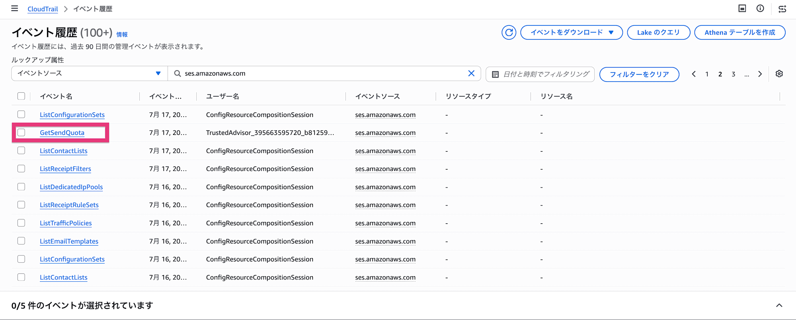Go to previous page arrow
Image resolution: width=796 pixels, height=320 pixels.
point(694,74)
